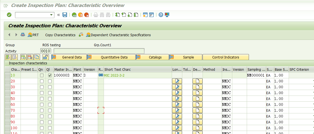Click the activity description text field
The width and height of the screenshot is (314, 134).
coord(99,51)
